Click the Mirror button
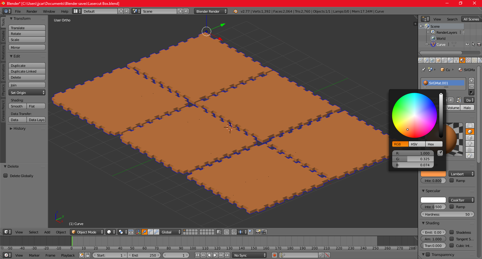482x259 pixels. coord(27,47)
